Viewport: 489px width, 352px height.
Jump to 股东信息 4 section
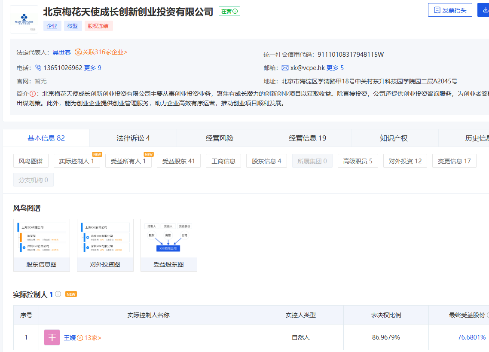(267, 161)
